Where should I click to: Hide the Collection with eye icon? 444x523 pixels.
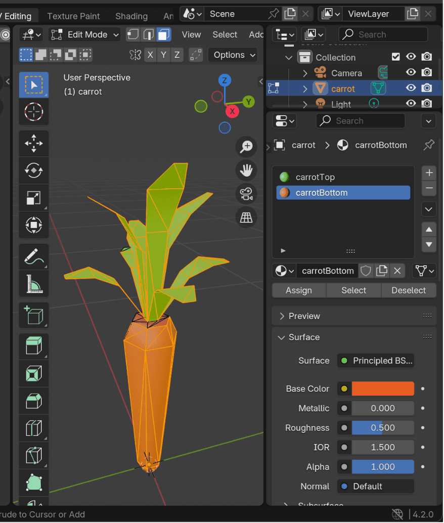[411, 57]
